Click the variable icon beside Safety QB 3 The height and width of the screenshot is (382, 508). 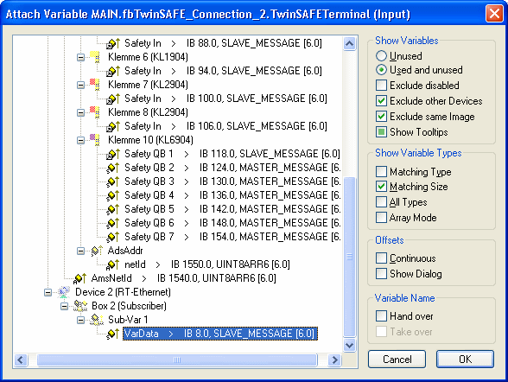tap(113, 181)
